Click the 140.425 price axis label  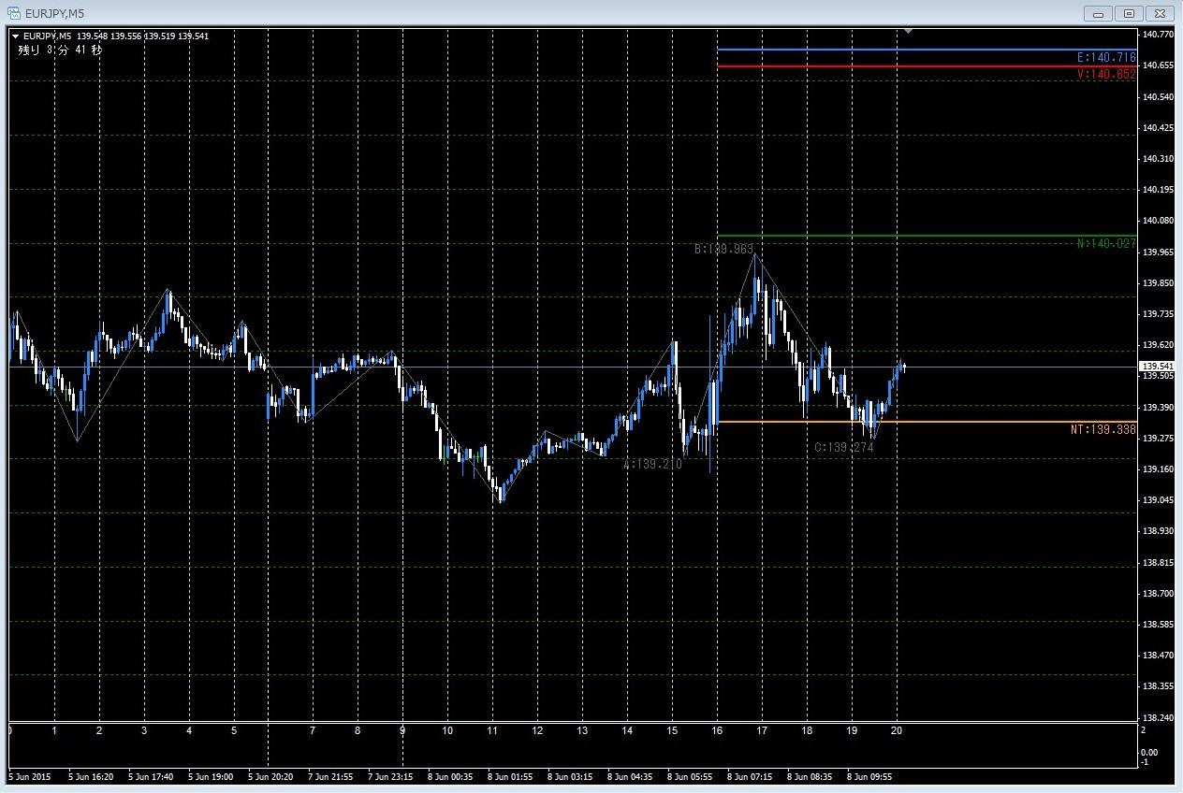(x=1159, y=128)
